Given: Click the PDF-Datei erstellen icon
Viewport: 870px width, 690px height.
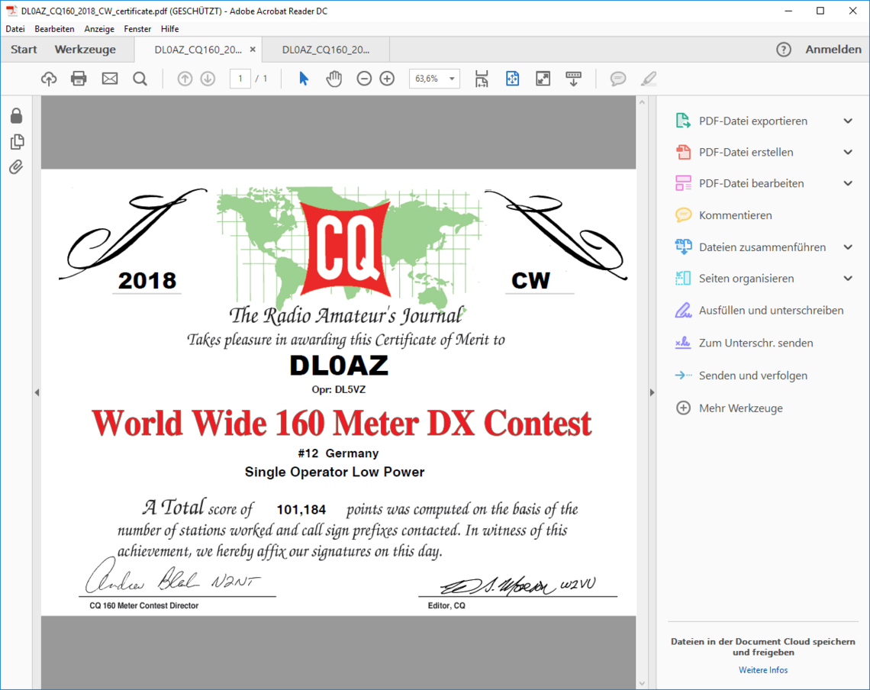Looking at the screenshot, I should (683, 152).
